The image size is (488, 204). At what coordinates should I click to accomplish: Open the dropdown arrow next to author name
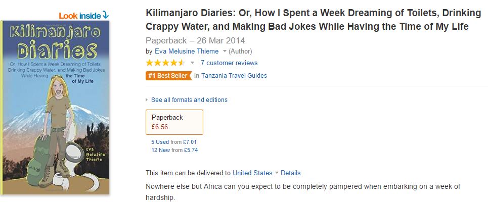[225, 51]
